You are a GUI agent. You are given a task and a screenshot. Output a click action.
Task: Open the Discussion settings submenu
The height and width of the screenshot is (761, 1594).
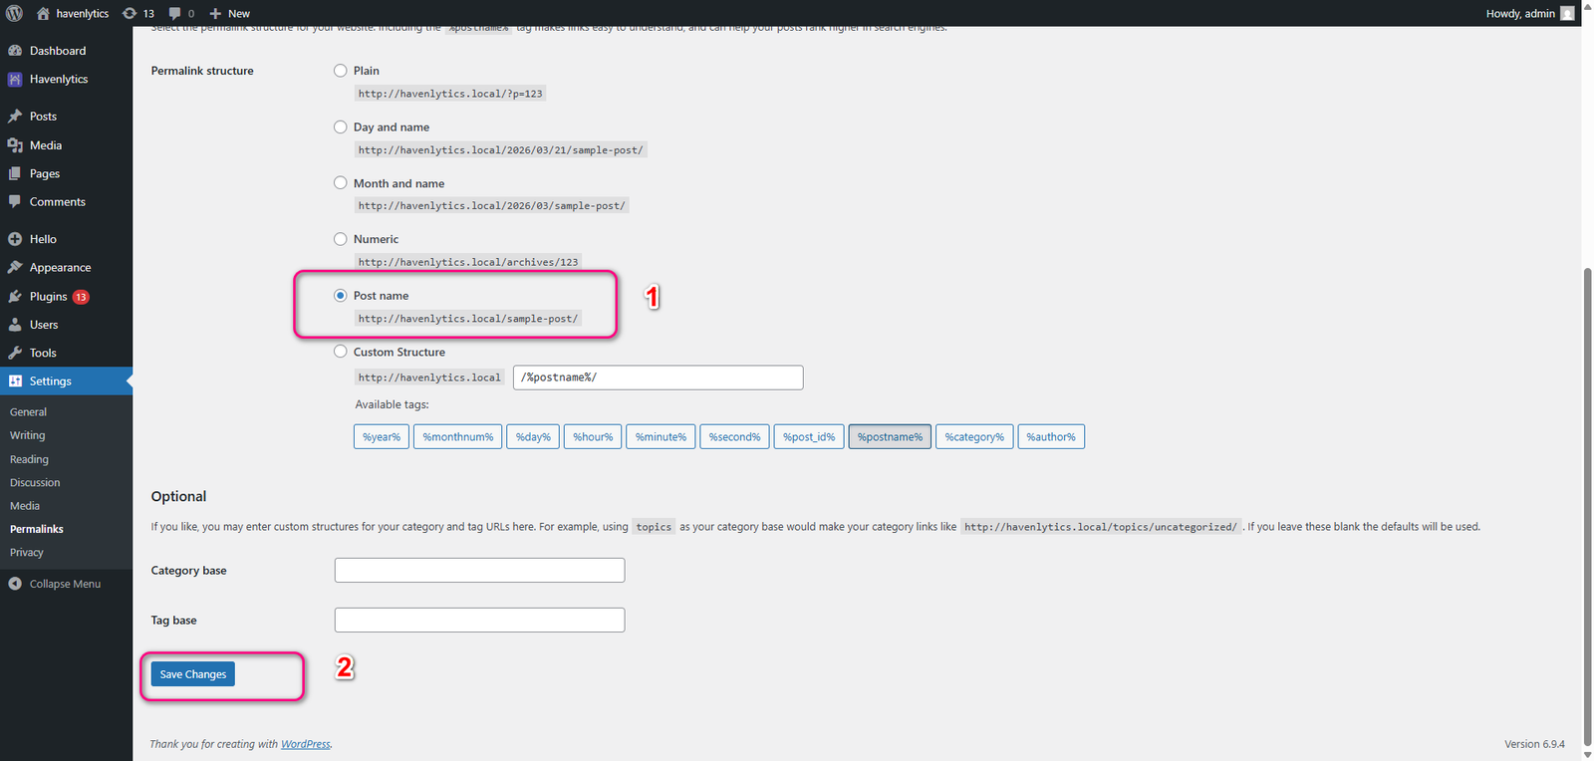[35, 482]
